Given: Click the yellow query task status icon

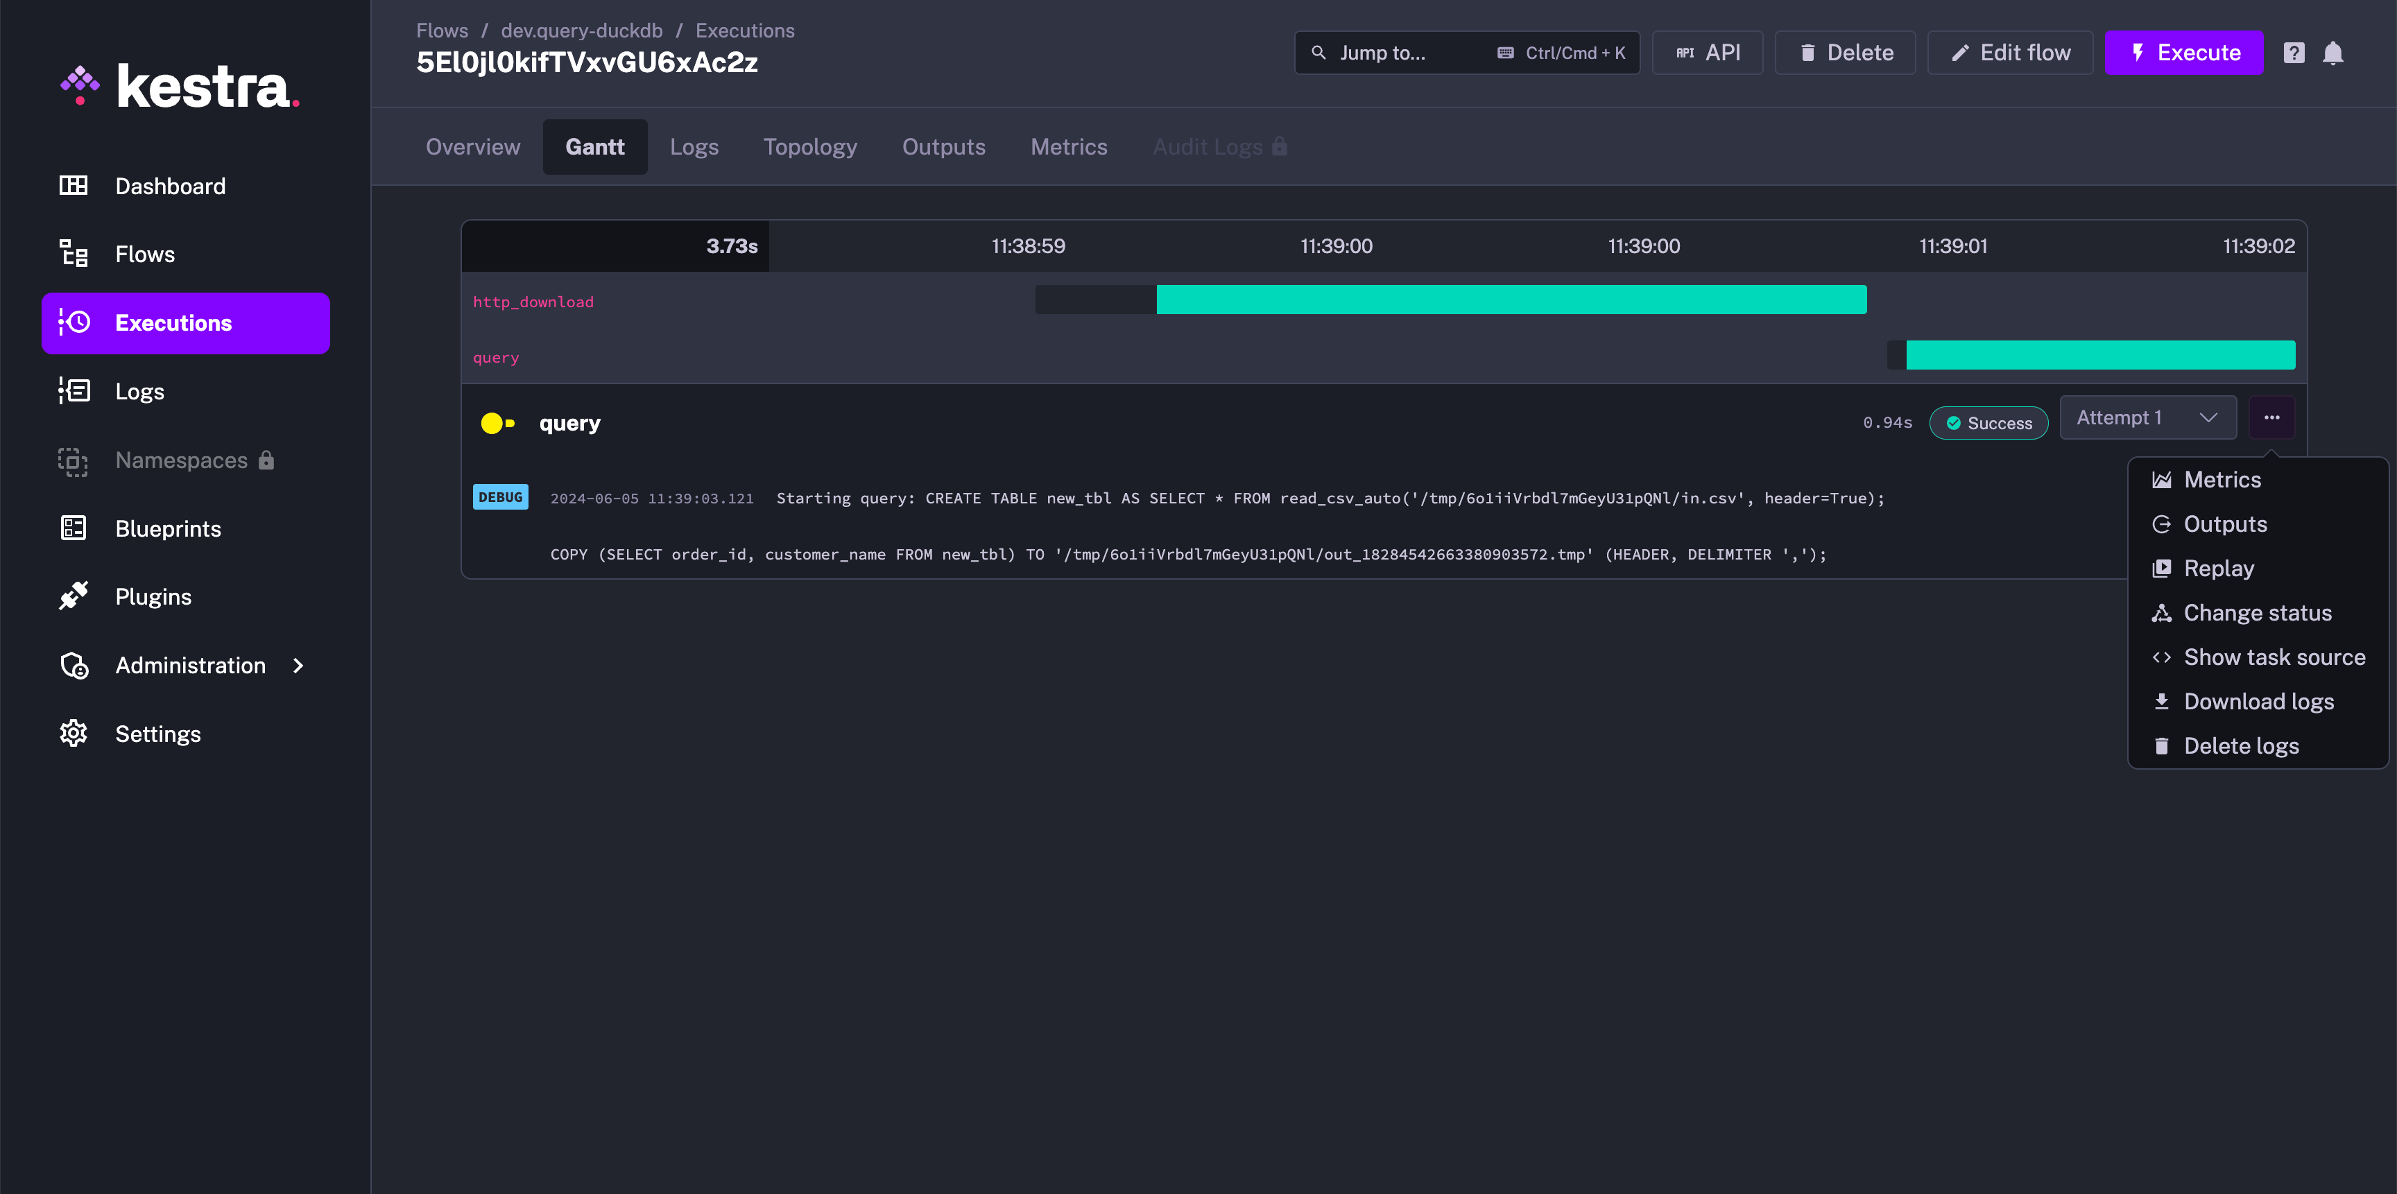Looking at the screenshot, I should (x=498, y=423).
